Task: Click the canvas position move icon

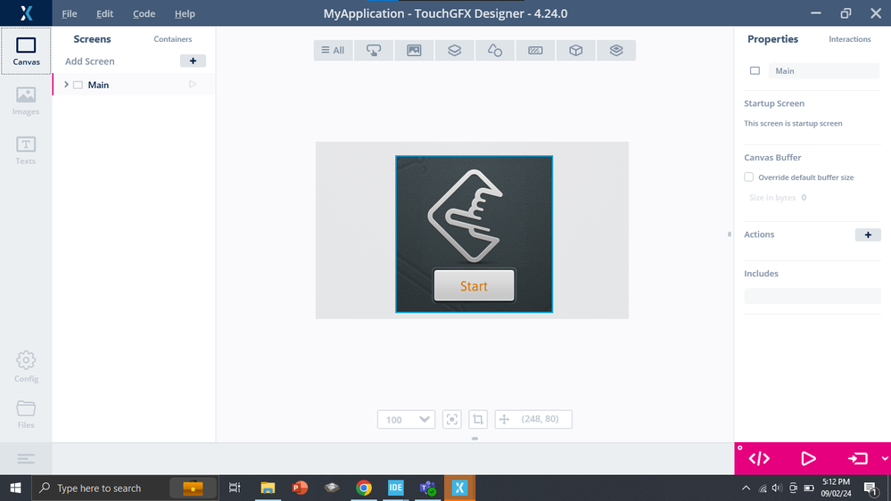Action: click(504, 419)
